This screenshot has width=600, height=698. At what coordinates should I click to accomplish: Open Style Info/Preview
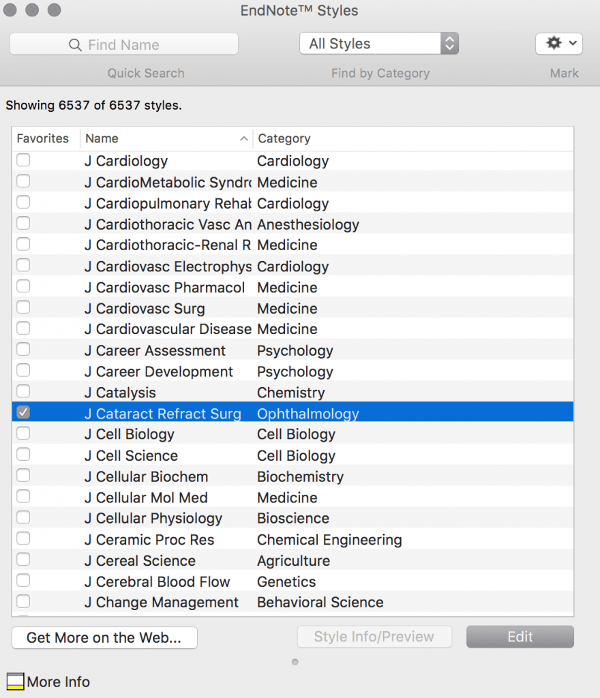(374, 637)
